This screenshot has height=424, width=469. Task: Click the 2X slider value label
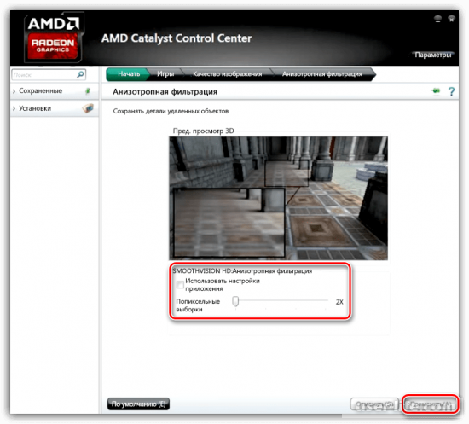point(339,302)
